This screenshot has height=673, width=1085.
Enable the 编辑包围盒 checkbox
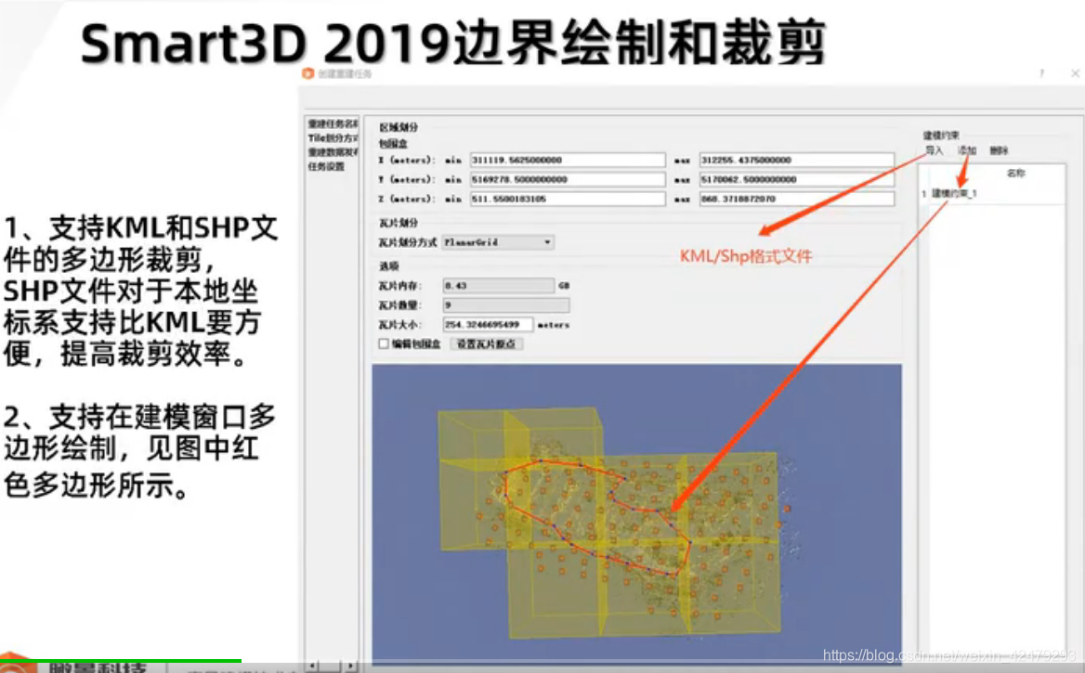click(x=382, y=343)
